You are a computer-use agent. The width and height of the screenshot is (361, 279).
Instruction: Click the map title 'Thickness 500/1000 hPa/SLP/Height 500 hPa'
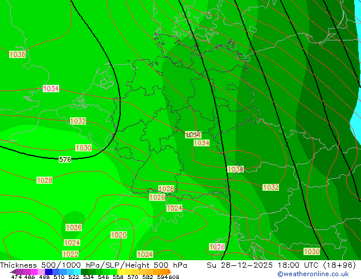coord(93,265)
